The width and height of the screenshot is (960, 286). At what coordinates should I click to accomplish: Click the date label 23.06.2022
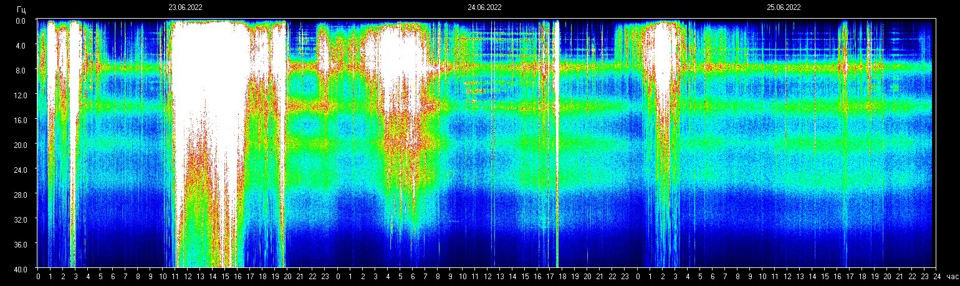pyautogui.click(x=185, y=7)
